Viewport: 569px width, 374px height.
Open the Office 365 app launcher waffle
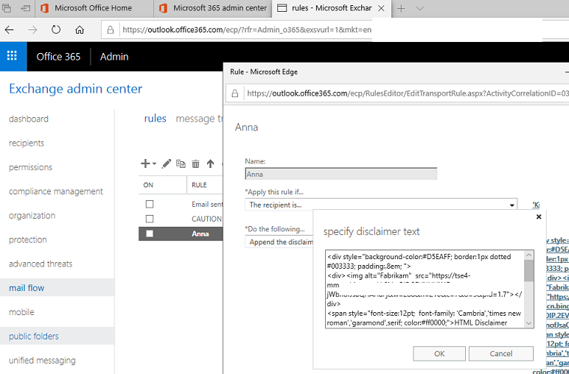click(x=12, y=56)
